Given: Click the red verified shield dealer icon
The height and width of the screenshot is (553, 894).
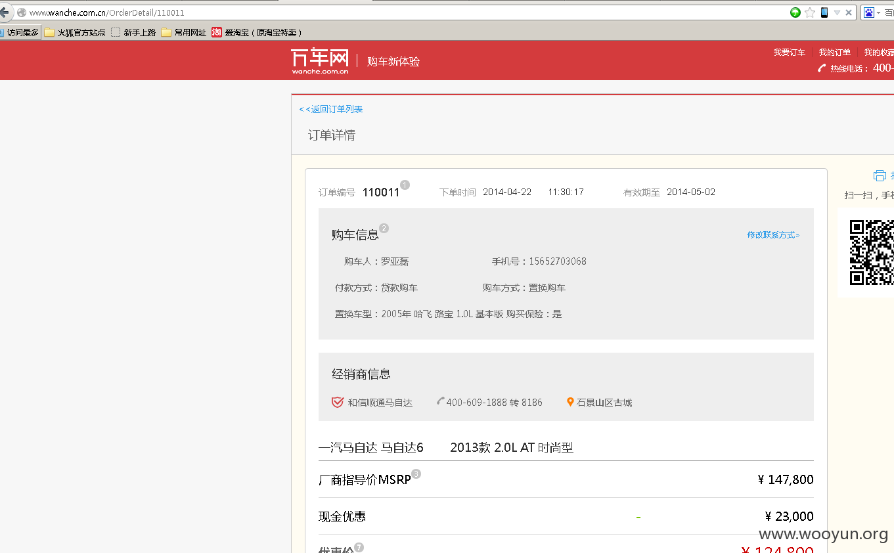Looking at the screenshot, I should 338,402.
